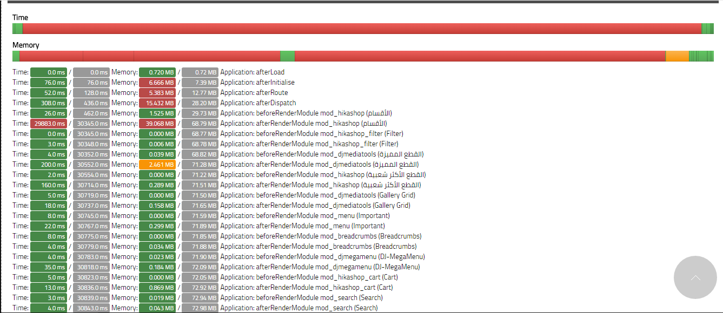Viewport: 723px width, 313px height.
Task: Click the red 39.068 MB memory badge
Action: tap(157, 124)
